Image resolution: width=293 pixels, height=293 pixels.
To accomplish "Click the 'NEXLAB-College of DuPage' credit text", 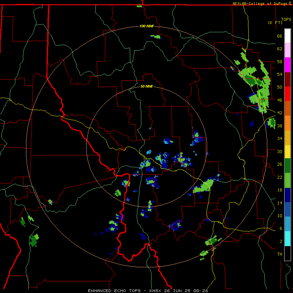I will point(260,4).
